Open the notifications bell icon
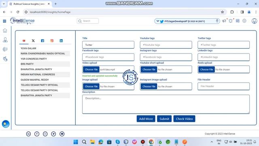 click(x=231, y=21)
